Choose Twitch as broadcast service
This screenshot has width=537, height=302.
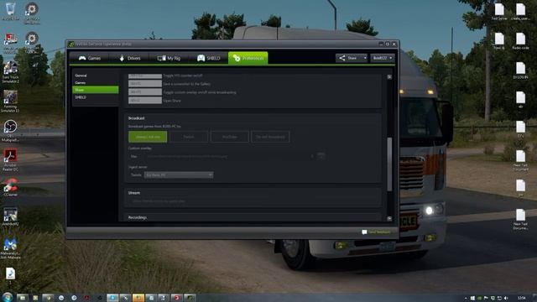click(188, 137)
